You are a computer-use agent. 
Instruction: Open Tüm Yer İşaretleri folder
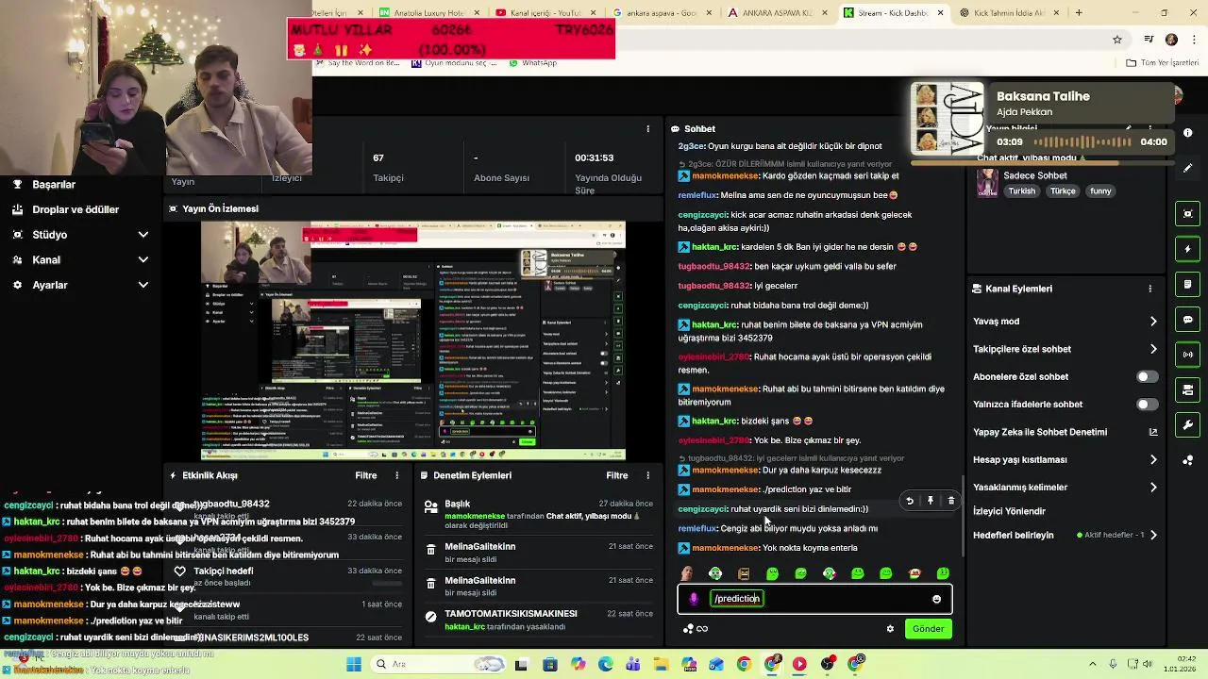pos(1162,63)
